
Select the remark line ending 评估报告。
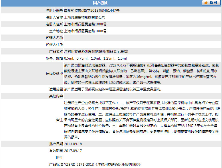click(72, 137)
